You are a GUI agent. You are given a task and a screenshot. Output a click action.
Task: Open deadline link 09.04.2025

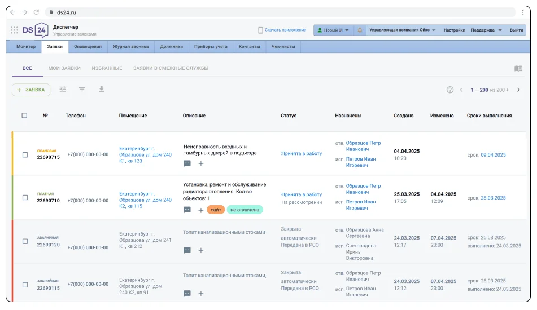493,155
